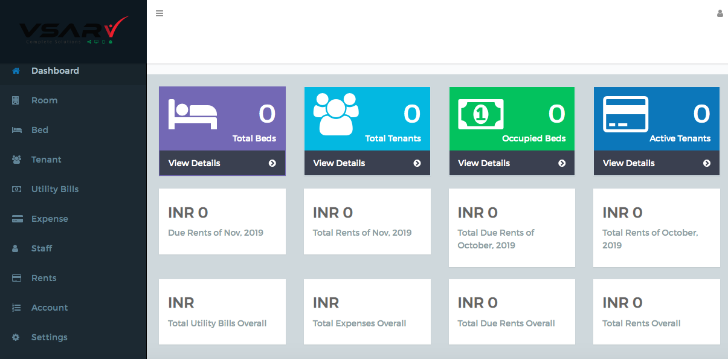Click the home icon beside Dashboard

(16, 71)
